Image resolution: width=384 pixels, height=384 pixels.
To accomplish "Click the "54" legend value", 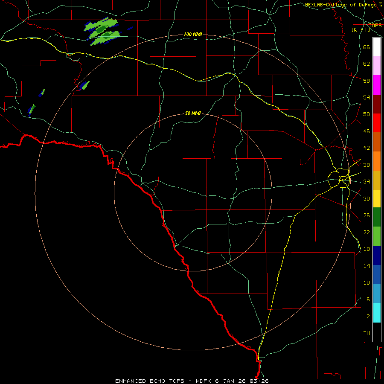I will [367, 97].
